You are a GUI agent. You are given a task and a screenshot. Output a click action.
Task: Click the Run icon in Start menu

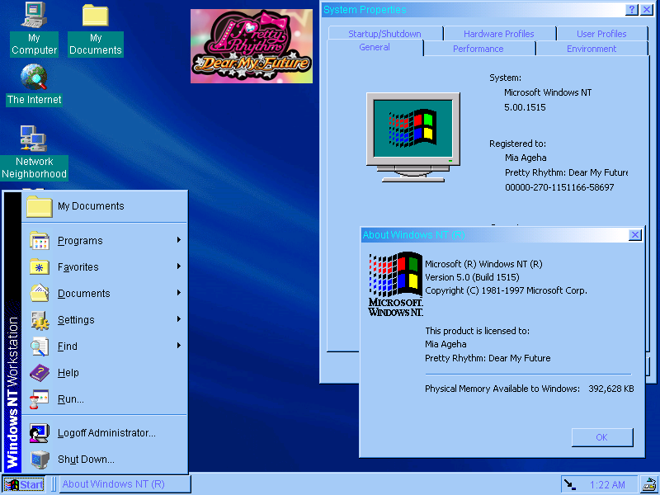coord(40,399)
